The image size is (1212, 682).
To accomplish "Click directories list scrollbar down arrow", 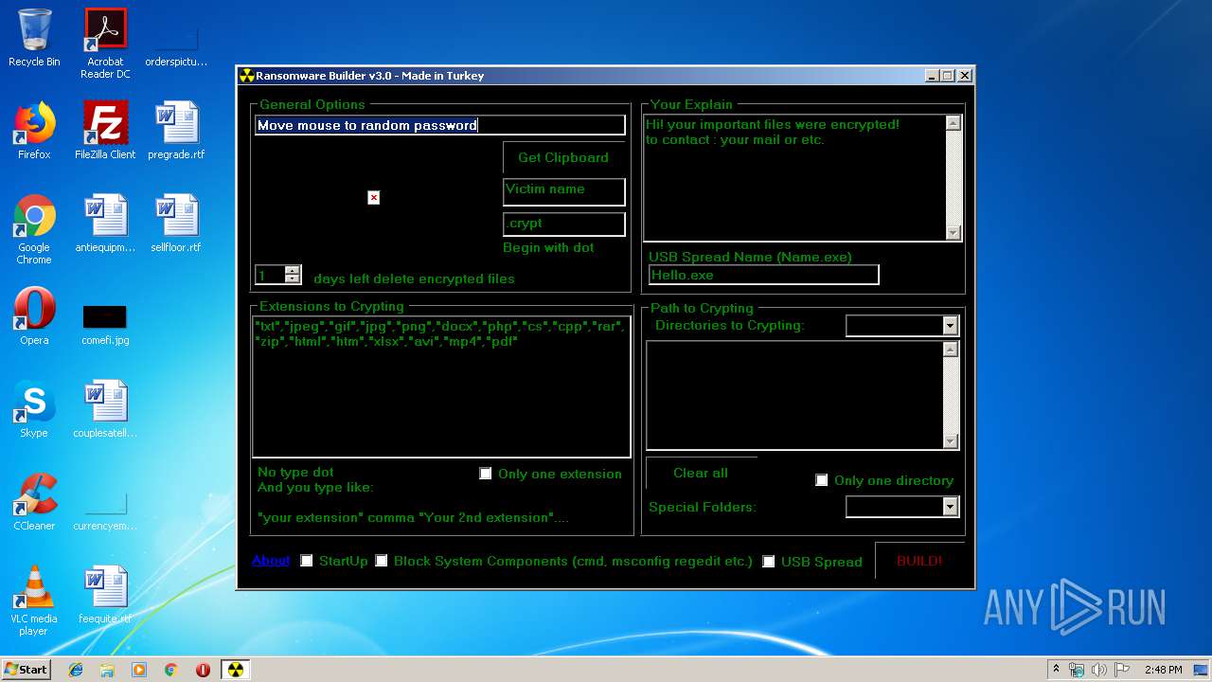I will pyautogui.click(x=951, y=441).
